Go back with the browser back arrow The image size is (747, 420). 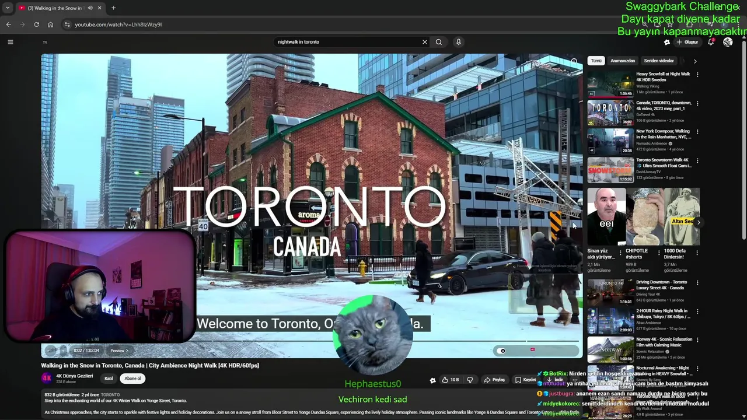8,24
